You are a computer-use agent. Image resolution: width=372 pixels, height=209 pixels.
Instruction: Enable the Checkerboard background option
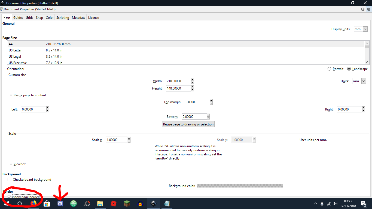(10, 179)
